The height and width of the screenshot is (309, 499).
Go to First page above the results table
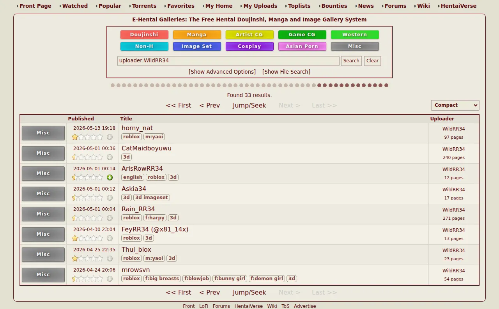pyautogui.click(x=179, y=105)
